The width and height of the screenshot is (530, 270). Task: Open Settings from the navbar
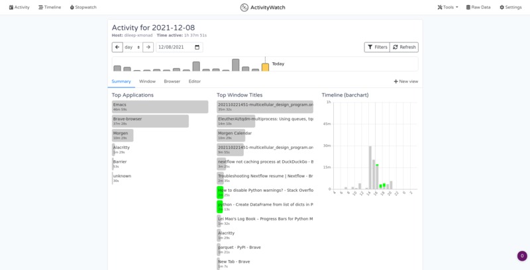click(511, 7)
